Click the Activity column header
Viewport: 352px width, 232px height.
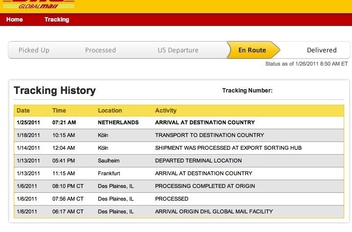point(166,111)
